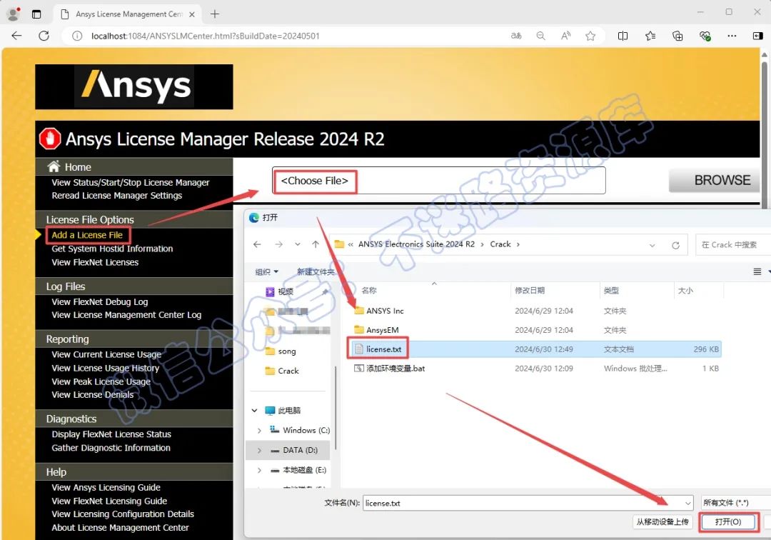771x540 pixels.
Task: Open the tab actions icon
Action: tap(36, 14)
